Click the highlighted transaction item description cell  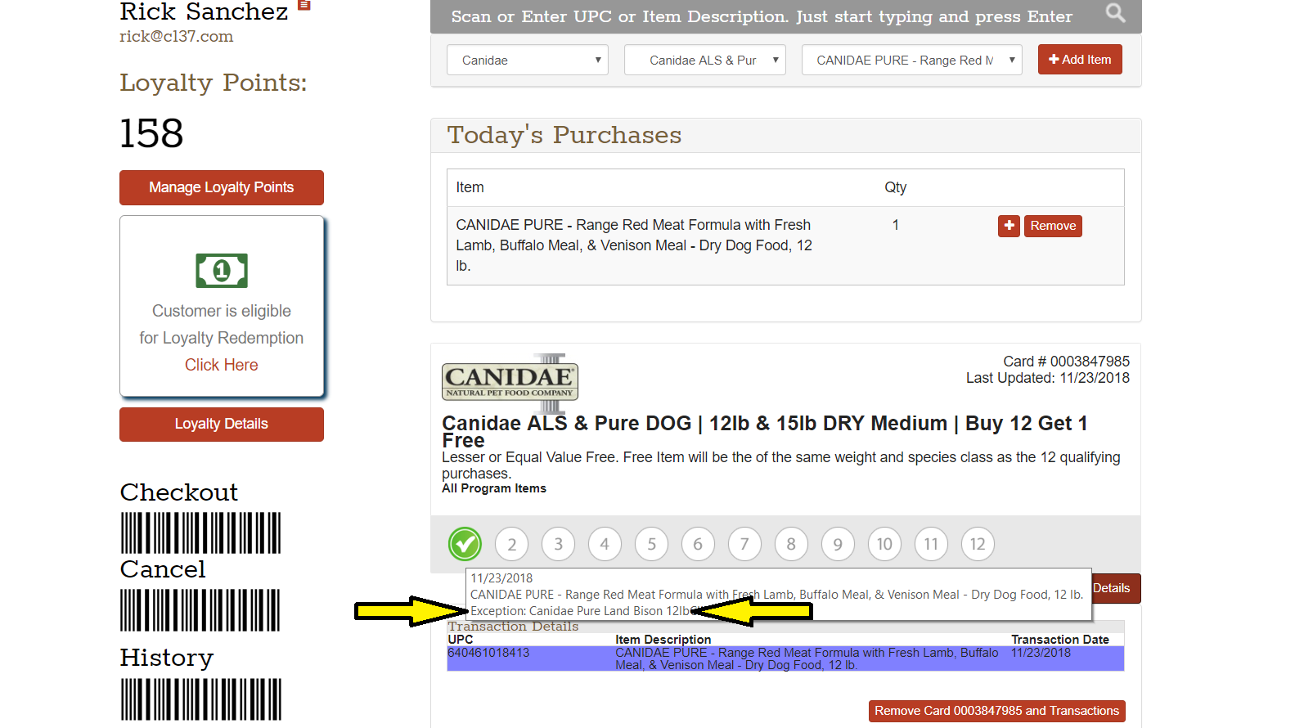[x=807, y=658]
